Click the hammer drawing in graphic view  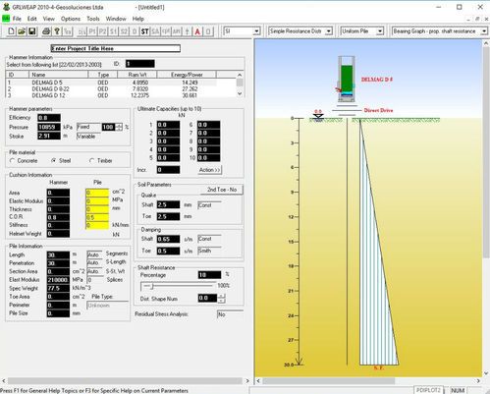tap(347, 80)
